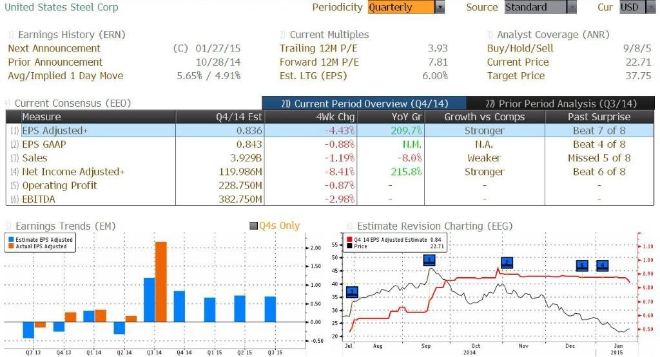Click the event marker labeled 4 in December

[603, 266]
